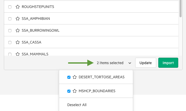
Task: Check the SSA_BURROWINGOWL checkbox
Action: point(10,31)
